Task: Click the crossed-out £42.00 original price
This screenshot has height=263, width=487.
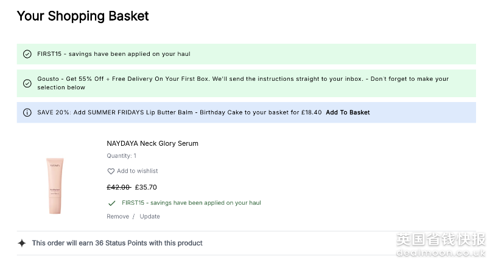Action: coord(119,187)
